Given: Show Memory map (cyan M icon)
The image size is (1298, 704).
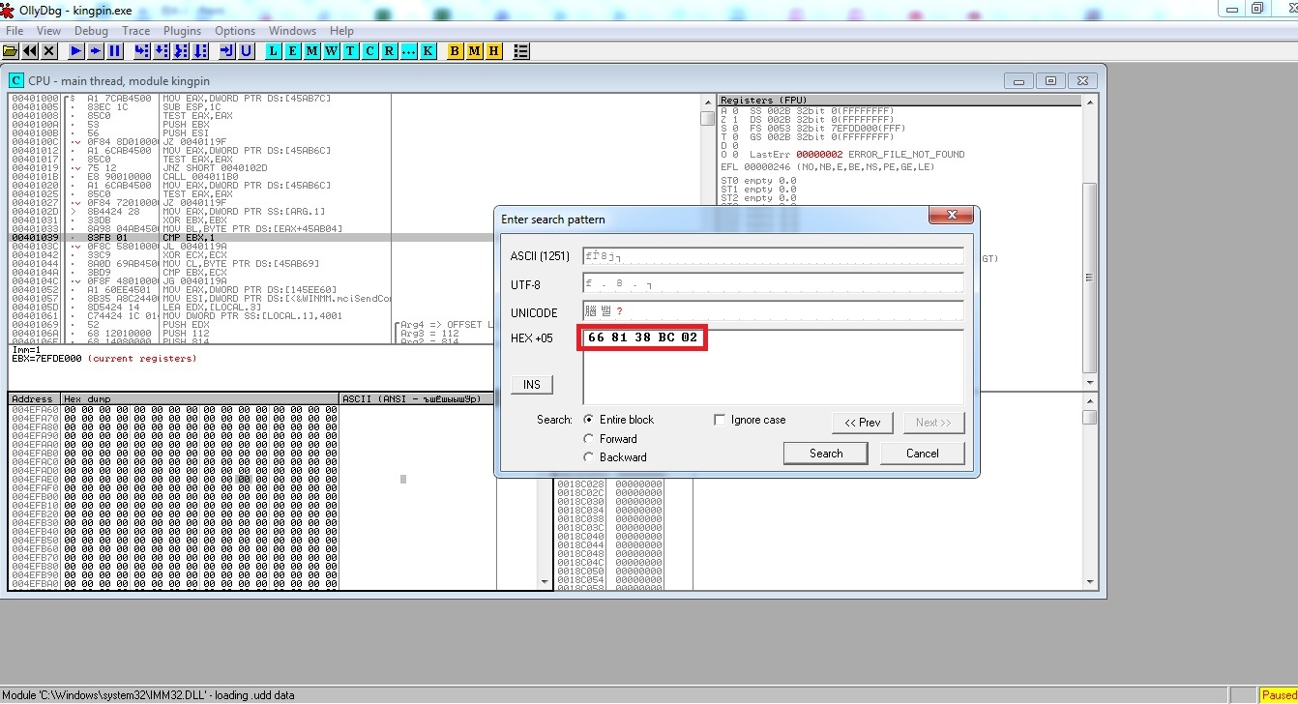Looking at the screenshot, I should [312, 50].
